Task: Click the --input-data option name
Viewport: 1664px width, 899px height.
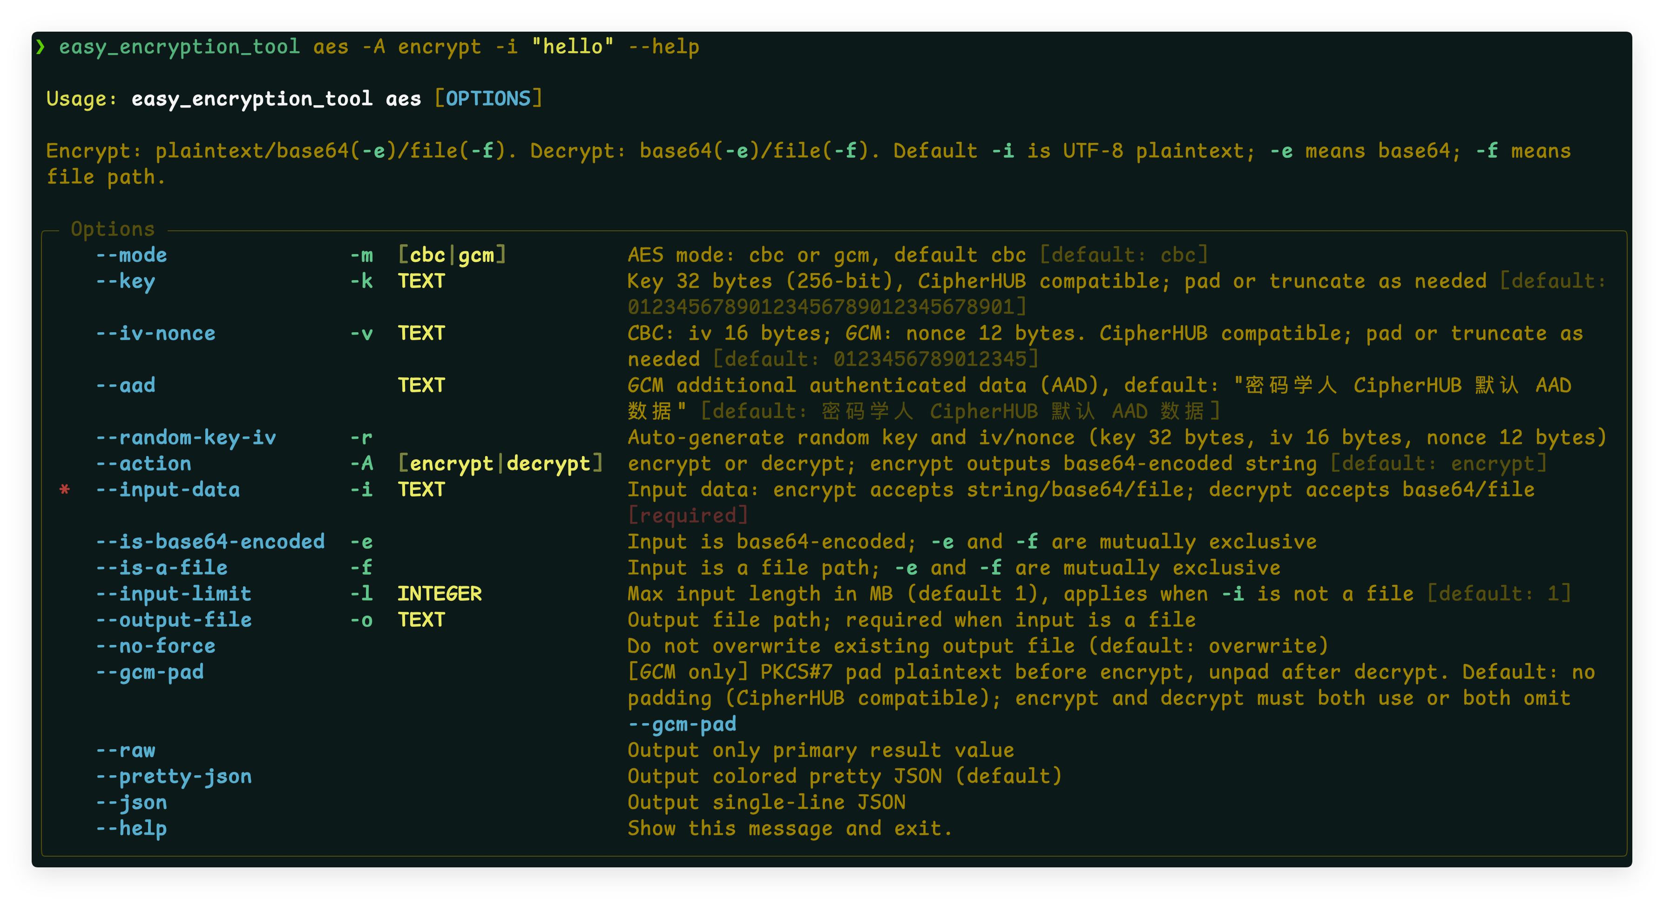Action: point(167,490)
